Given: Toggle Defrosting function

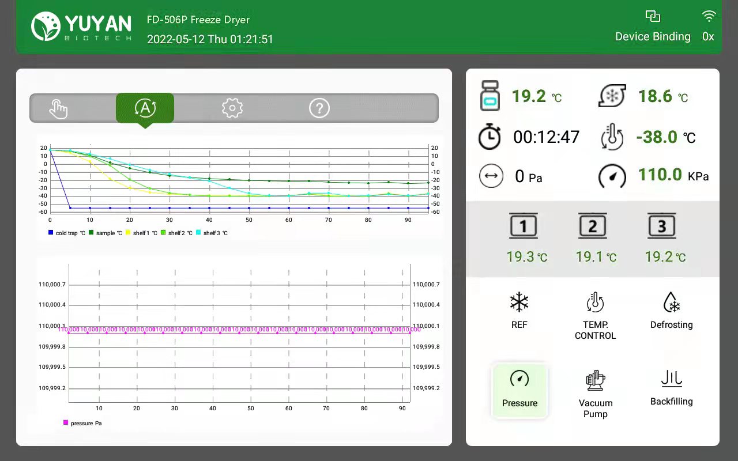Looking at the screenshot, I should pyautogui.click(x=671, y=303).
